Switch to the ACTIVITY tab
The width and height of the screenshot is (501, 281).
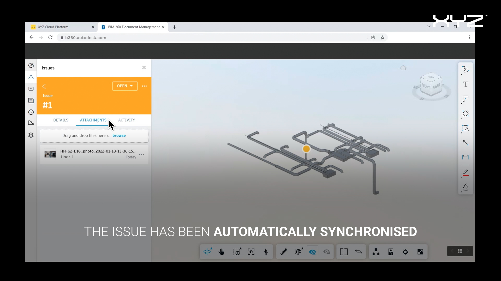point(127,120)
